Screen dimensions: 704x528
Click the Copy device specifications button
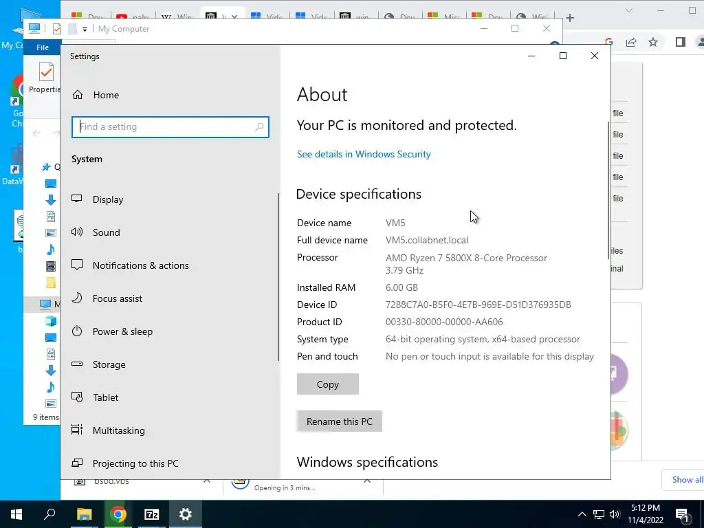[x=328, y=384]
